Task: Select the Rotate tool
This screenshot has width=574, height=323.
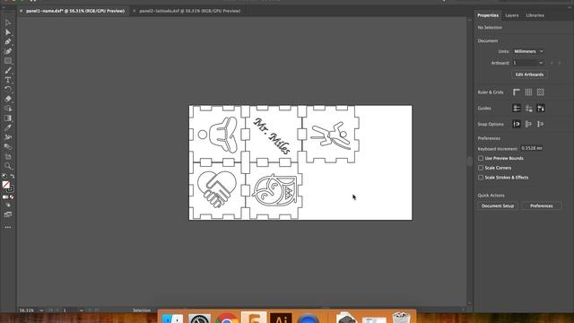Action: tap(8, 90)
